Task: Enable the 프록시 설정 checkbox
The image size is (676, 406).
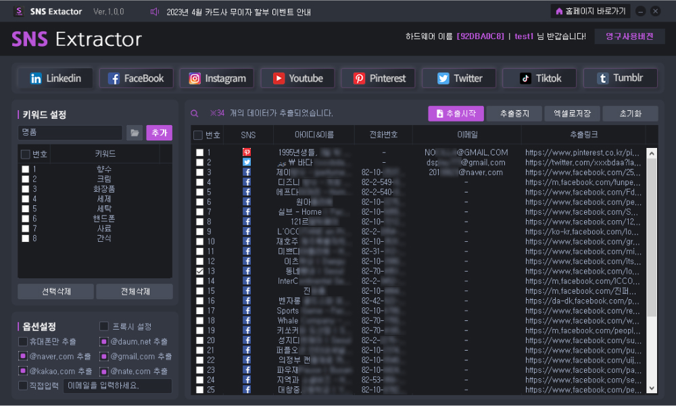Action: point(104,326)
